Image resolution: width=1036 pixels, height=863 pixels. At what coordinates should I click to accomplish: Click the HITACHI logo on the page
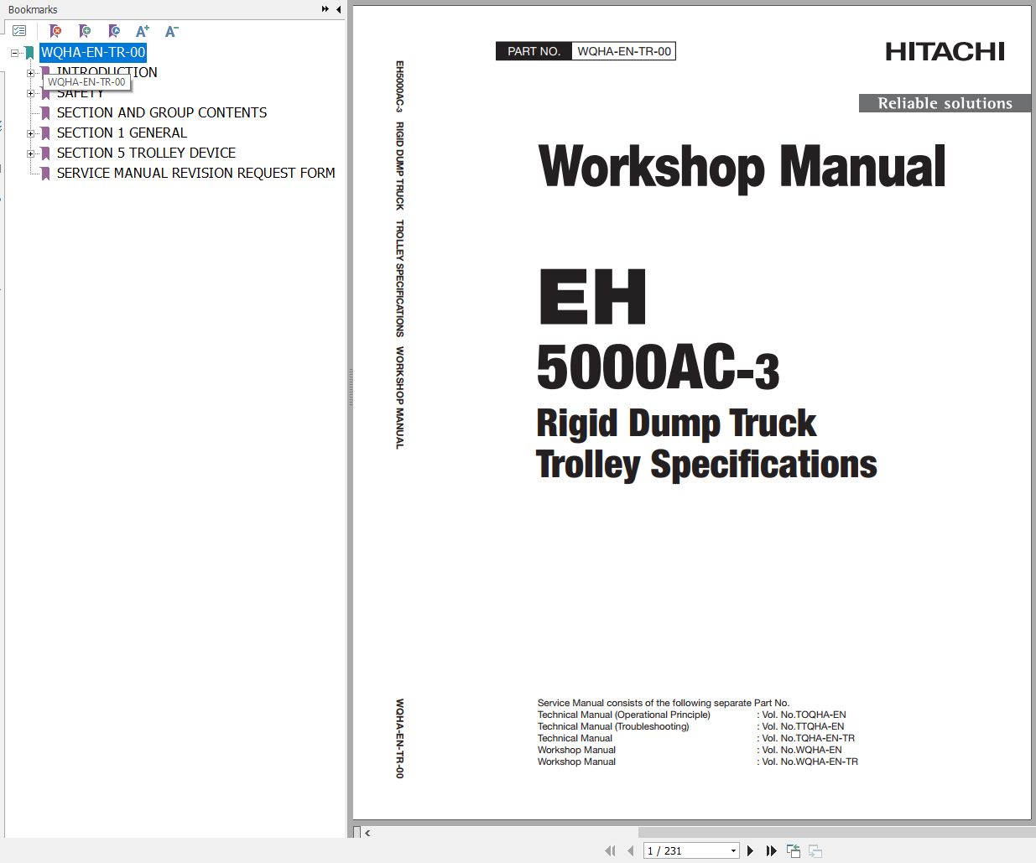[x=945, y=51]
